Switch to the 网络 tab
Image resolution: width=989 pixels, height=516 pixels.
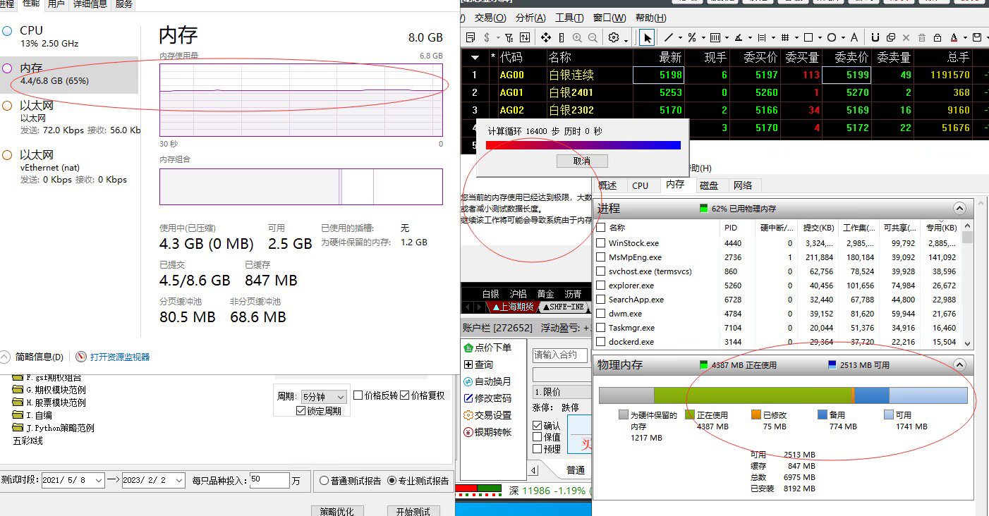[743, 185]
